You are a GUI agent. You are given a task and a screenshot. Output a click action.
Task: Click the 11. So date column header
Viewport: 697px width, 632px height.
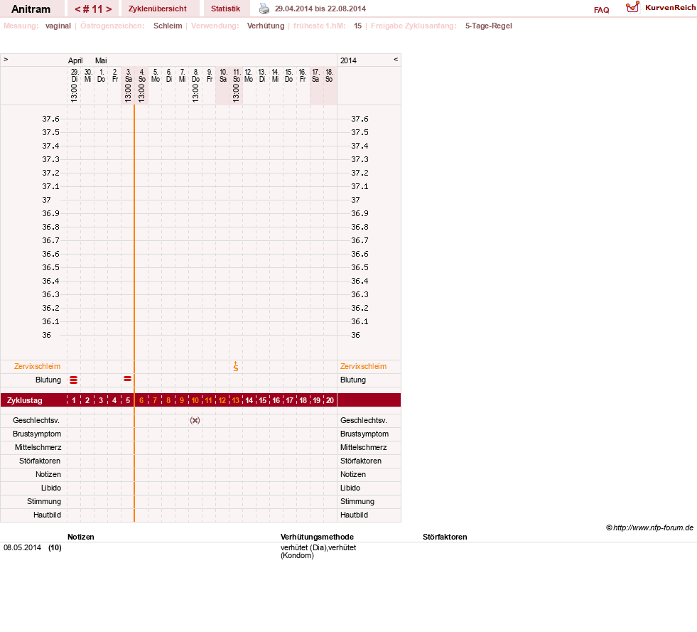(237, 75)
